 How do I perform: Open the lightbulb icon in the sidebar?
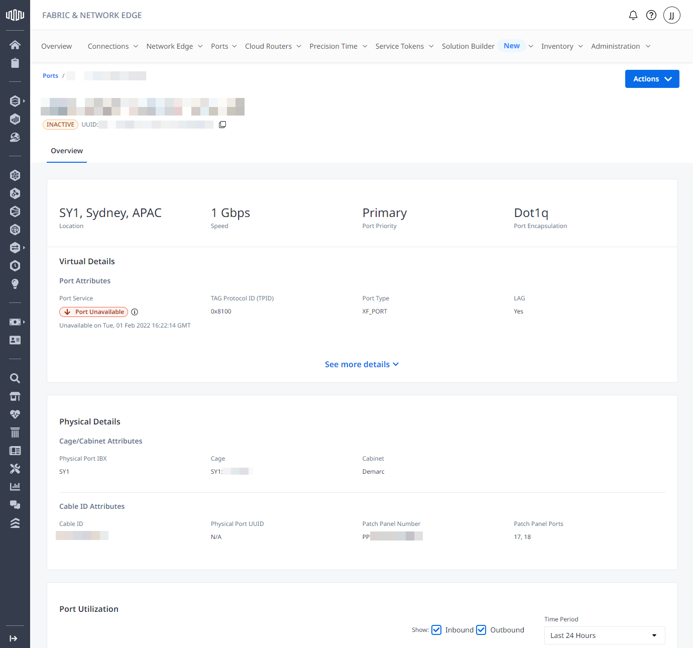click(x=15, y=284)
